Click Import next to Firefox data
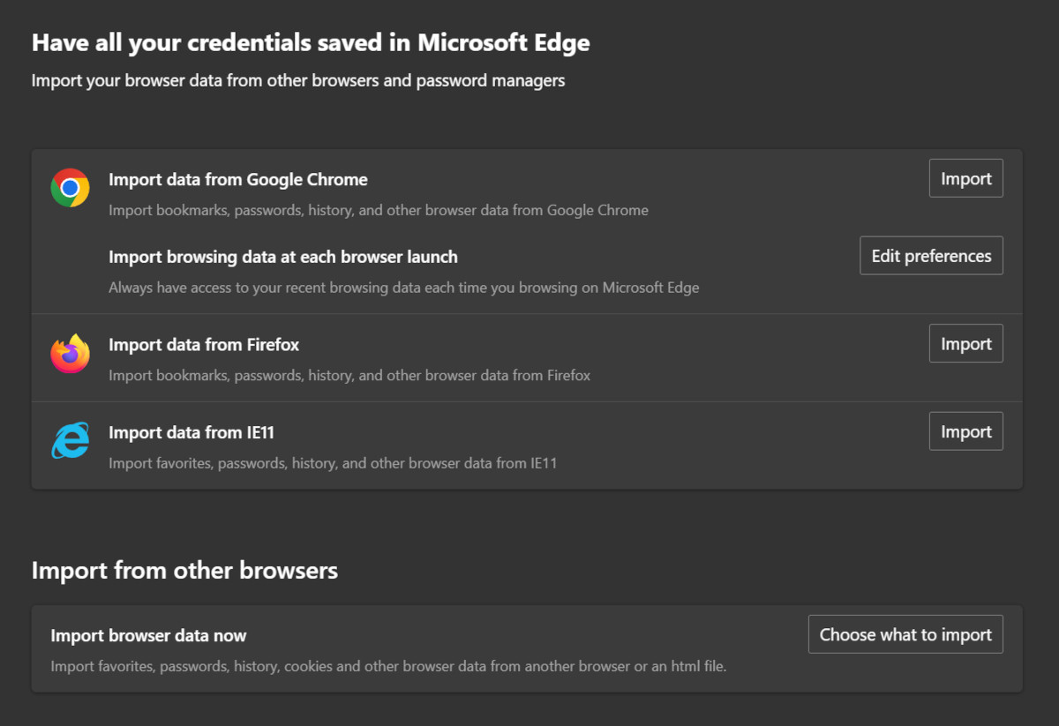The image size is (1059, 726). pyautogui.click(x=965, y=343)
